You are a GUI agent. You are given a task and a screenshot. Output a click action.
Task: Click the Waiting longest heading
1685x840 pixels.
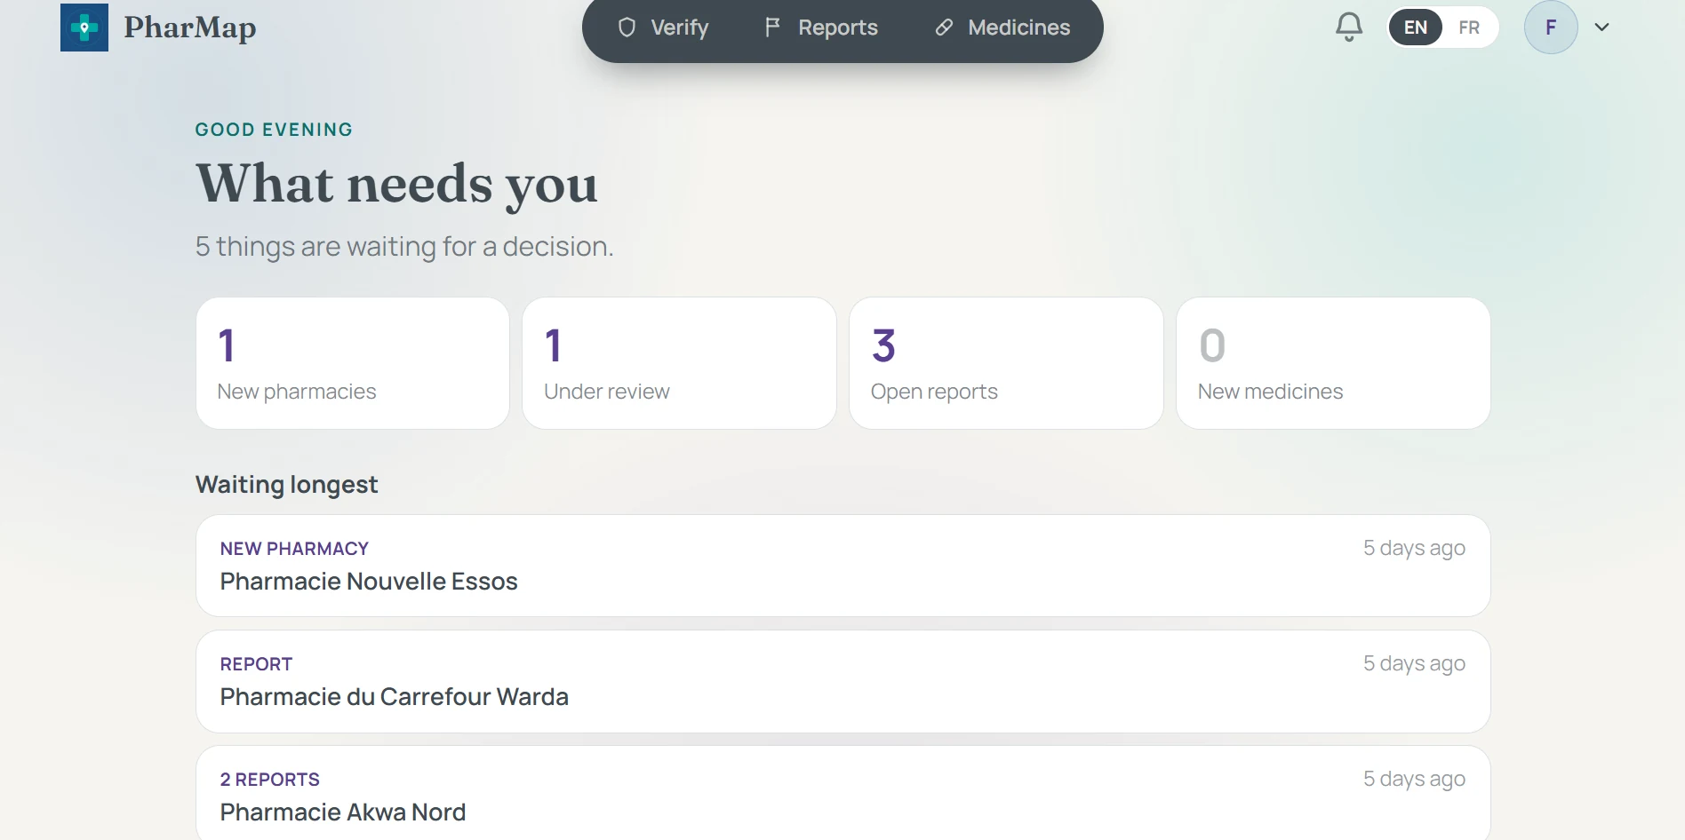point(286,484)
